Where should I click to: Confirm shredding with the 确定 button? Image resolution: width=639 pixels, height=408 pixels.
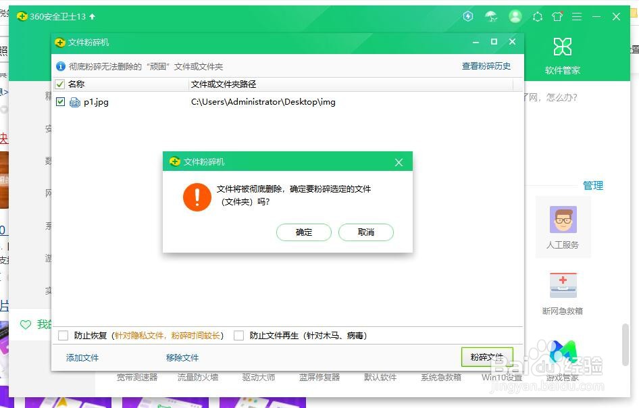point(303,232)
